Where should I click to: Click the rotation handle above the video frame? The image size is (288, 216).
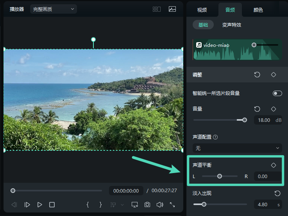tap(93, 39)
